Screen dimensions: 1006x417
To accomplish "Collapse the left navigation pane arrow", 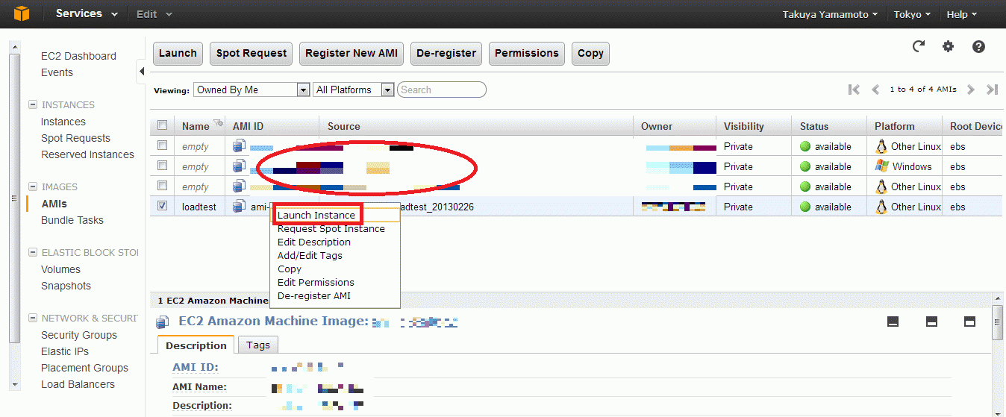I will 141,72.
